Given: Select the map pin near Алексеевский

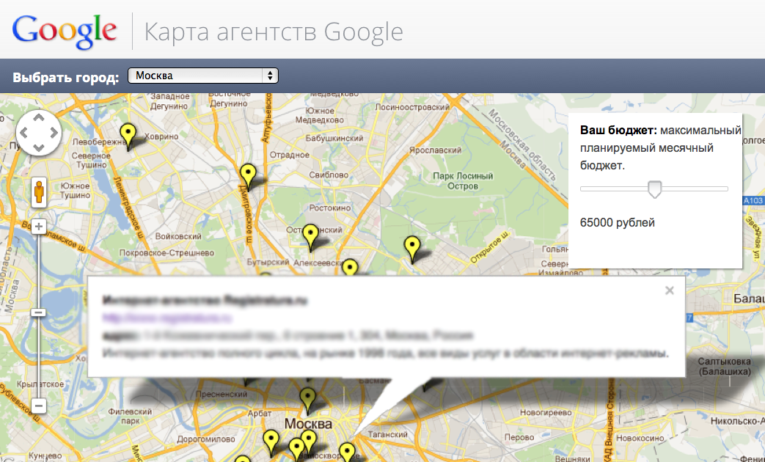Looking at the screenshot, I should click(349, 268).
